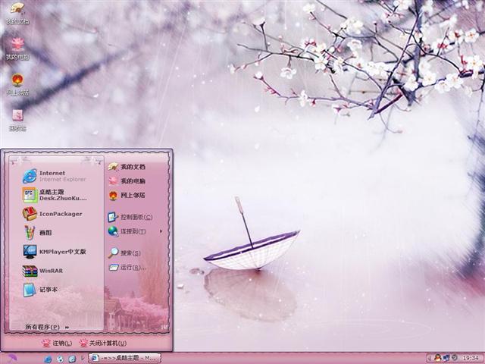Expand 所有程序(P) all programs list
The width and height of the screenshot is (485, 364).
pyautogui.click(x=47, y=327)
